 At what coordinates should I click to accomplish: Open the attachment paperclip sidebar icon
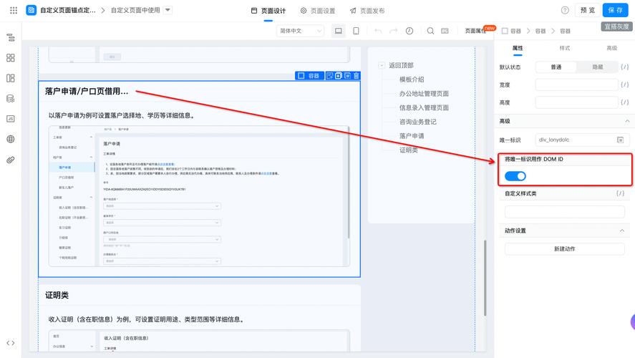(x=11, y=160)
